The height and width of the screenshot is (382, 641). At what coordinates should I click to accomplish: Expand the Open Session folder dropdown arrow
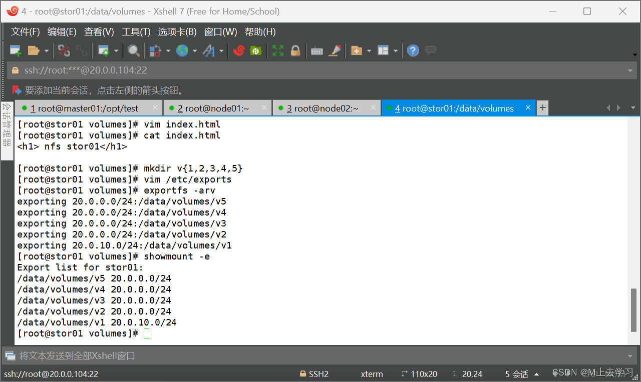(47, 51)
